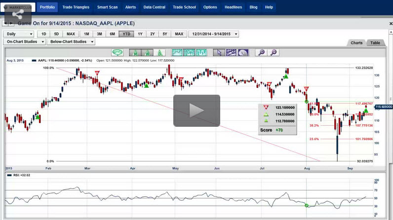393x220 pixels.
Task: Select the Fibonacci fan tool icon
Action: [x=243, y=53]
